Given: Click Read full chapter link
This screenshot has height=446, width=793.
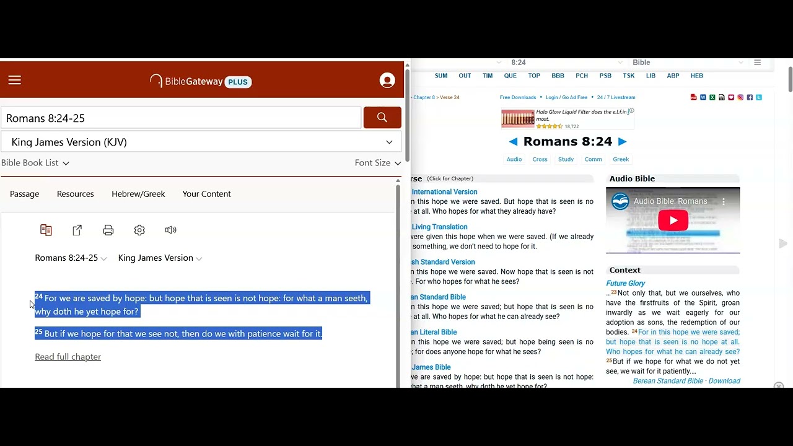Looking at the screenshot, I should pyautogui.click(x=68, y=357).
